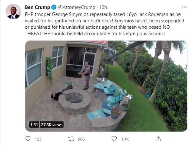Image resolution: width=192 pixels, height=145 pixels.
Task: Click the 27.3K views label
Action: 52,124
